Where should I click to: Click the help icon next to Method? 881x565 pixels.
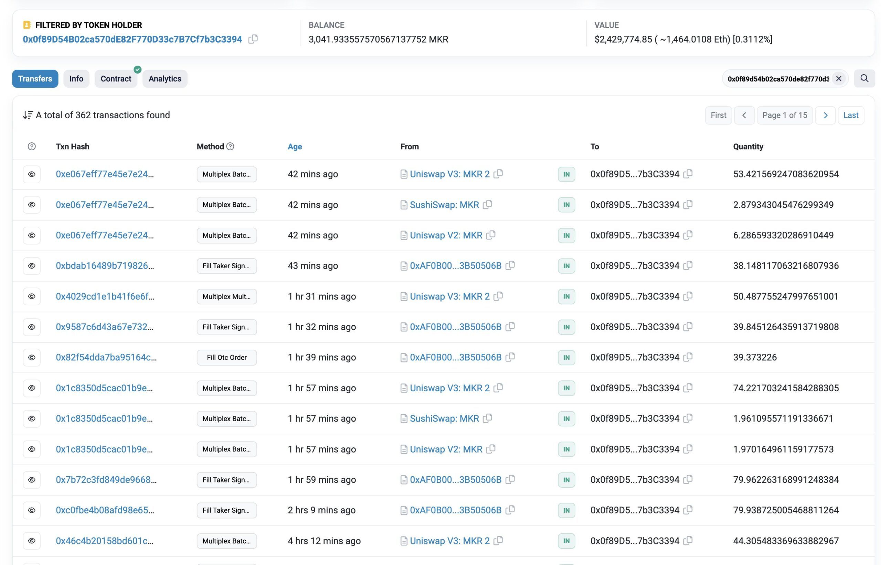click(230, 146)
